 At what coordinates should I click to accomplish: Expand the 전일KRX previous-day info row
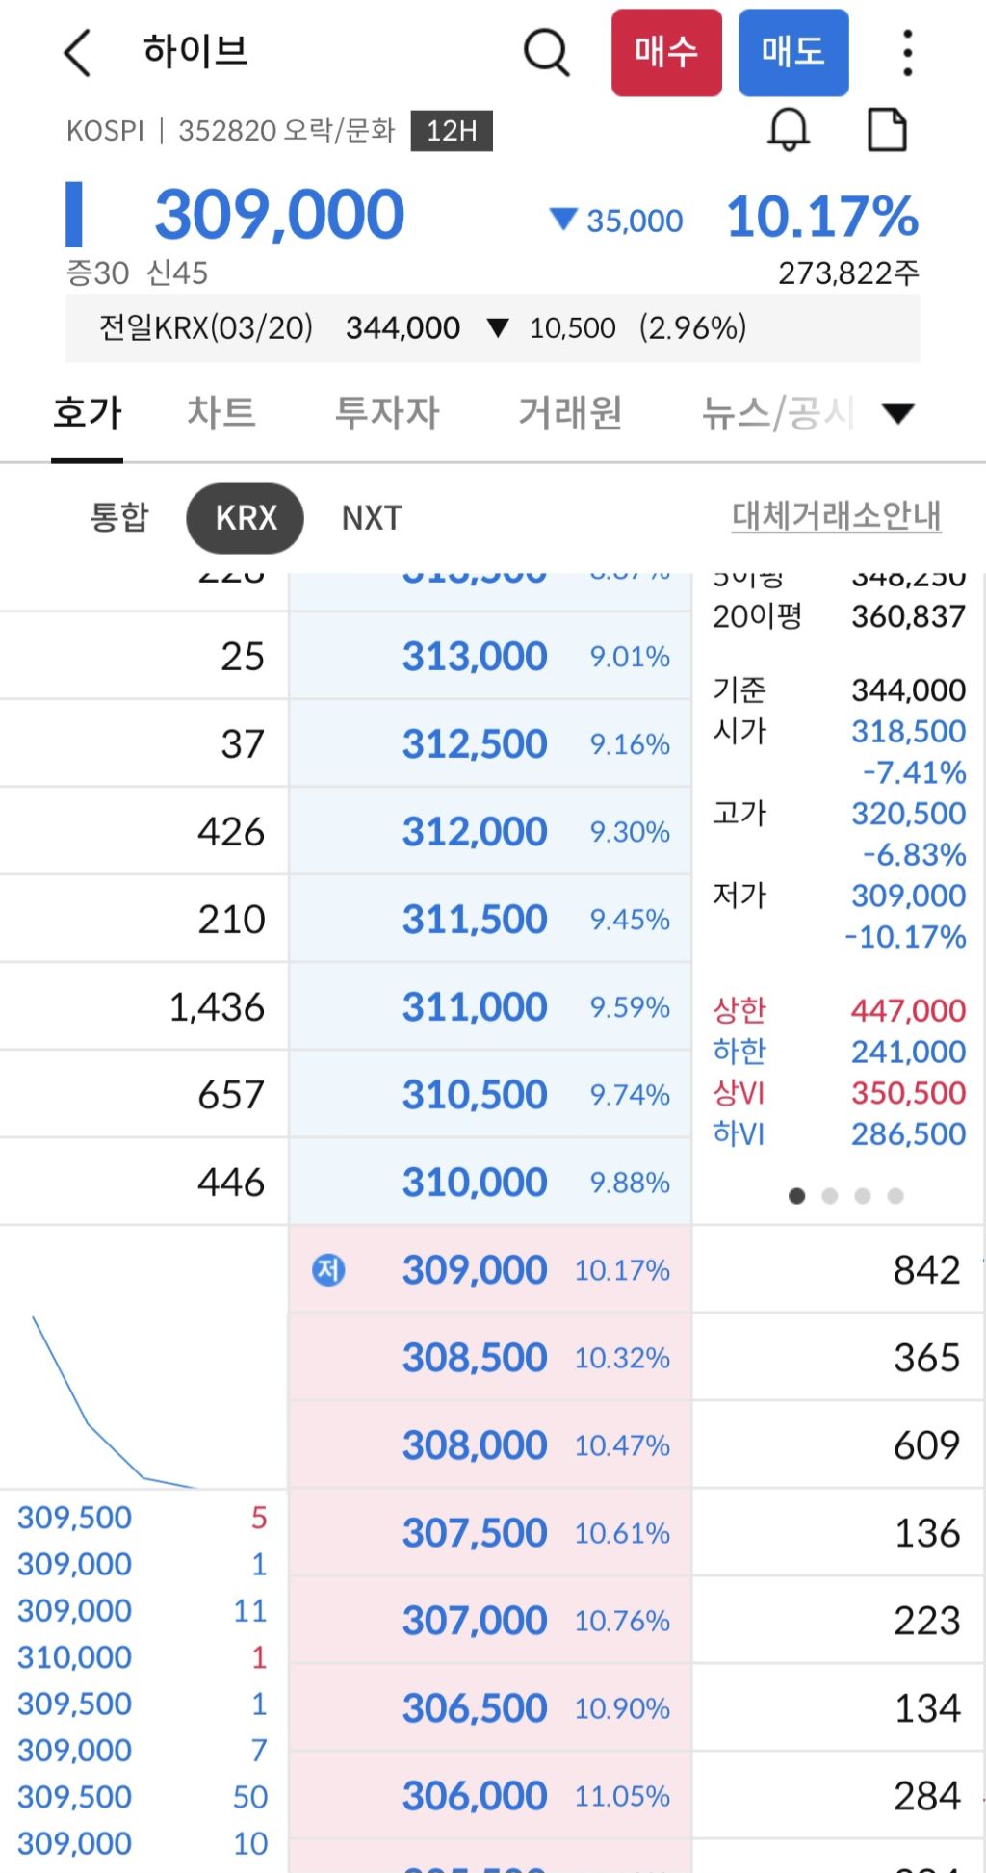point(493,328)
